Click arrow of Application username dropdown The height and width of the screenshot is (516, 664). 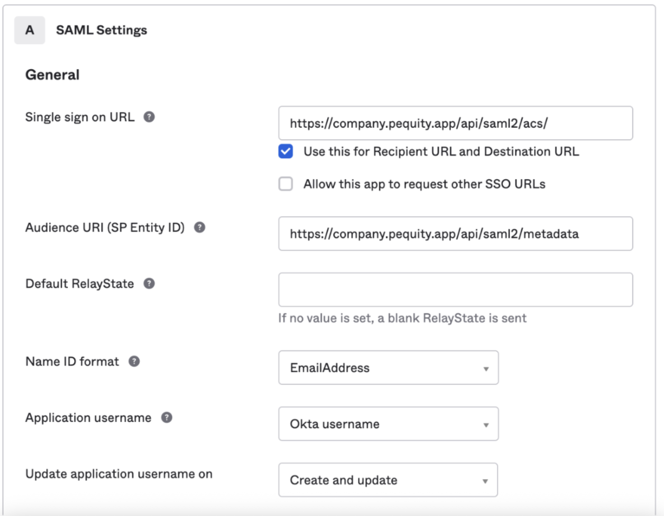tap(486, 425)
